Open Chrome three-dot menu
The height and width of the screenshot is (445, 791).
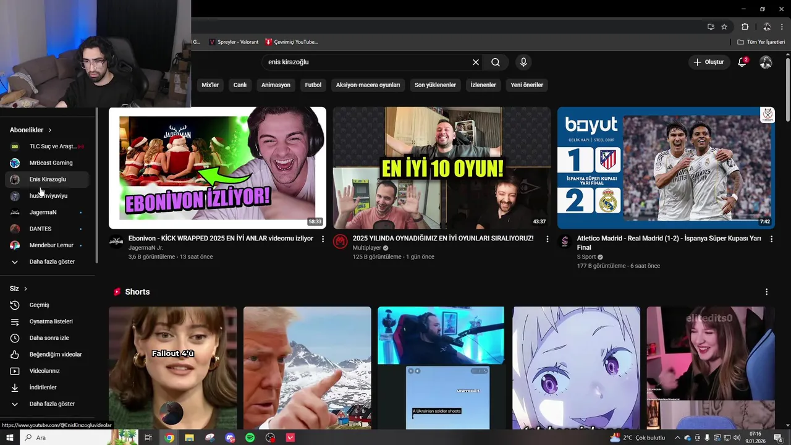(x=782, y=27)
